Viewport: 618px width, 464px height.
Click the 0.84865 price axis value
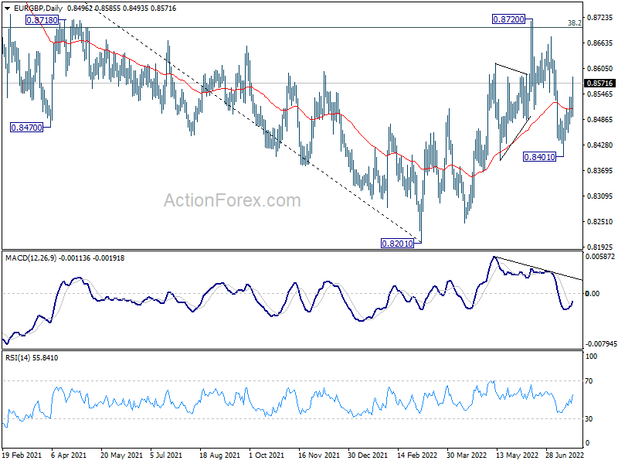pyautogui.click(x=600, y=120)
